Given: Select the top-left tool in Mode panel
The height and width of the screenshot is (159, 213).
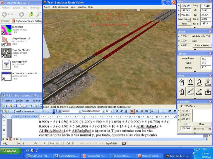Looking at the screenshot, I should tap(182, 82).
